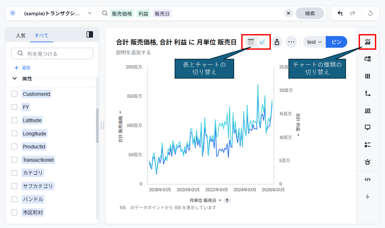Viewport: 385px width, 228px height.
Task: Click the Latitude column label
Action: [x=32, y=120]
